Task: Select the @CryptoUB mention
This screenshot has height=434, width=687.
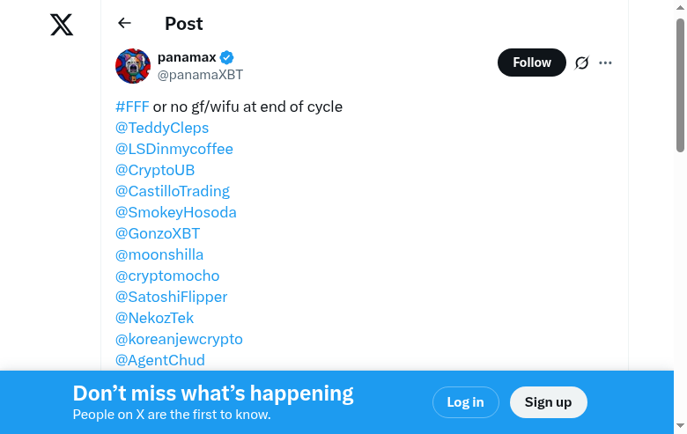Action: click(155, 170)
